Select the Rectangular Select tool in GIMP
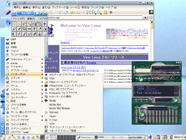186x140 pixels. 14,24
